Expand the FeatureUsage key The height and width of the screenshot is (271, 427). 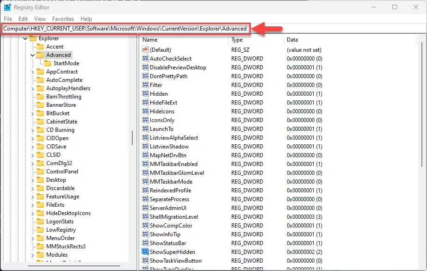tap(33, 197)
